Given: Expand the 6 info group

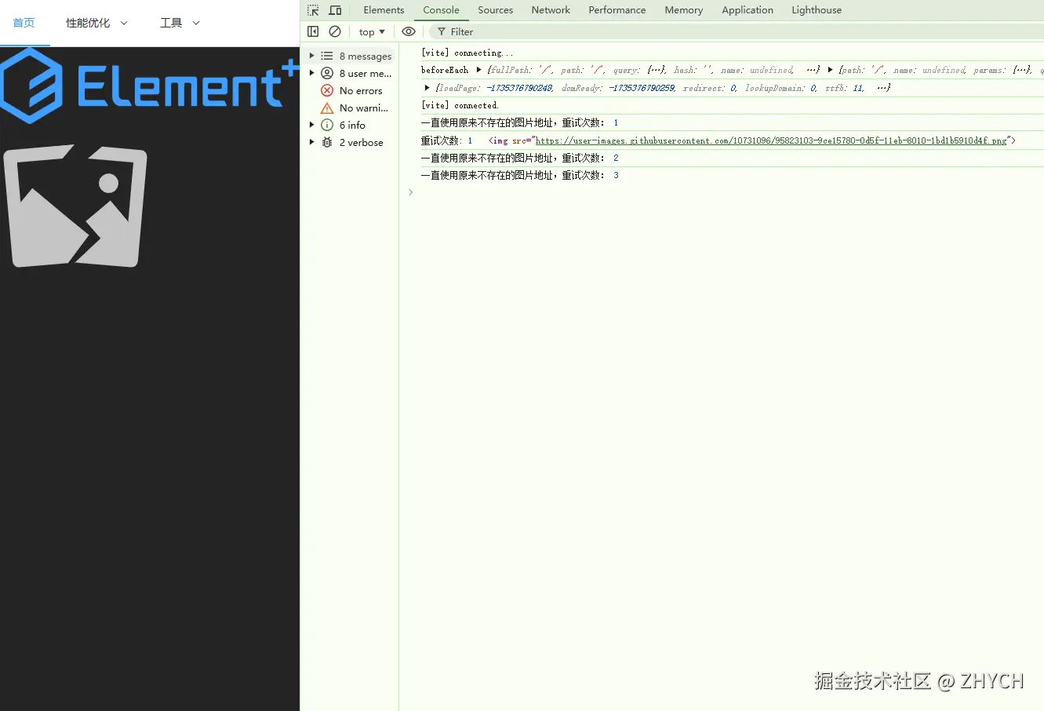Looking at the screenshot, I should point(311,125).
